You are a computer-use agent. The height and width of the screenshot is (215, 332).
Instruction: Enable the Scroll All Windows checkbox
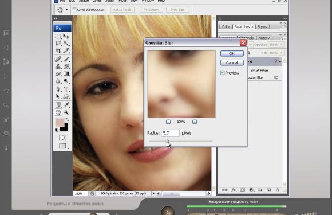tap(74, 10)
